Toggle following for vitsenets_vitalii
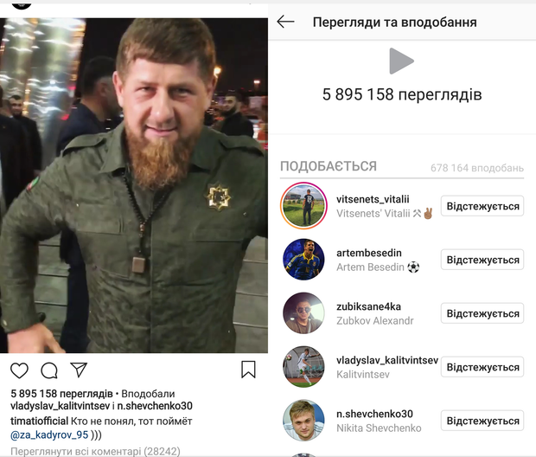 (x=482, y=206)
